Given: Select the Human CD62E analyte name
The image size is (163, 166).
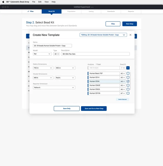Looking at the screenshot, I should click(x=95, y=85).
